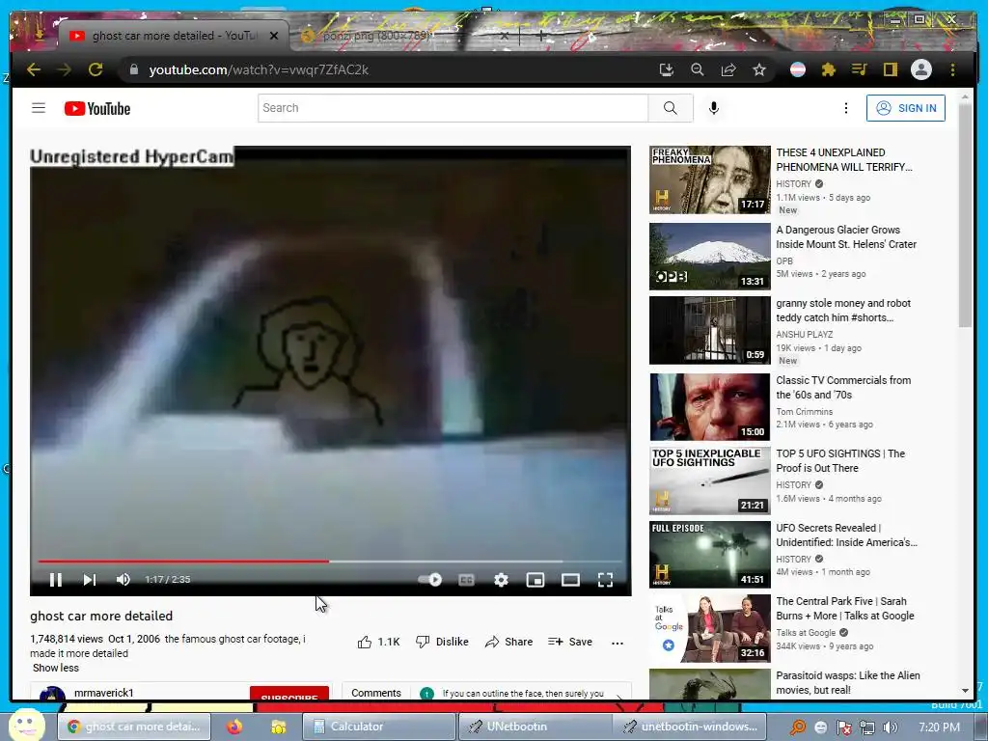Collapse description with Show less
988x741 pixels.
point(55,668)
